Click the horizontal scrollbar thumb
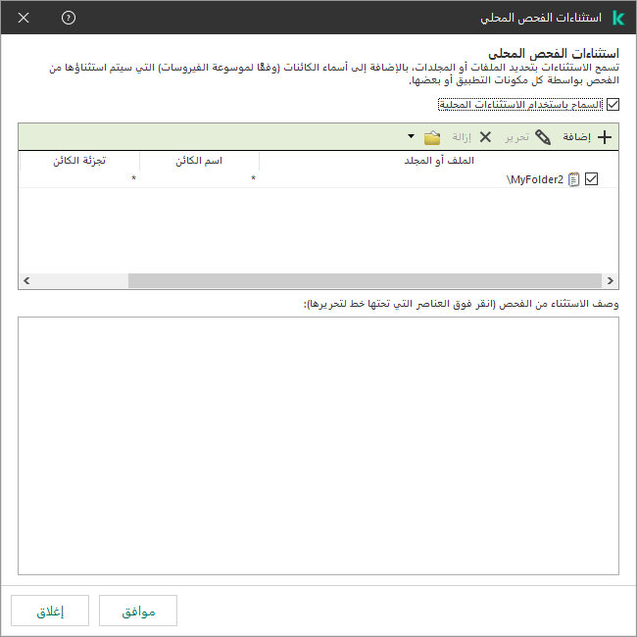This screenshot has width=637, height=637. pyautogui.click(x=365, y=280)
